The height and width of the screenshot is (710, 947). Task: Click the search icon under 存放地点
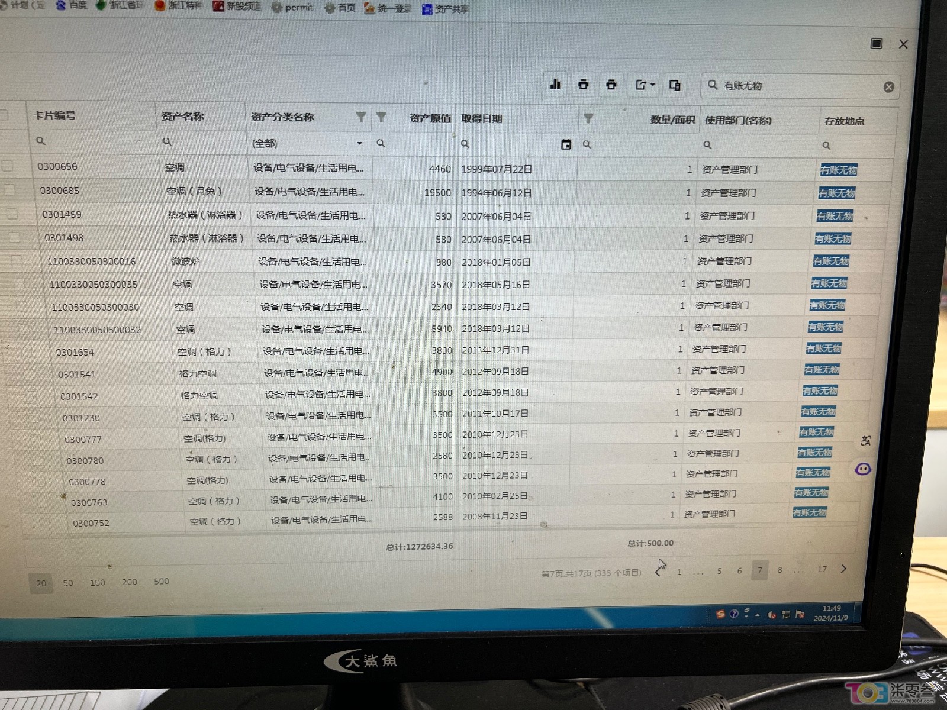(x=826, y=146)
